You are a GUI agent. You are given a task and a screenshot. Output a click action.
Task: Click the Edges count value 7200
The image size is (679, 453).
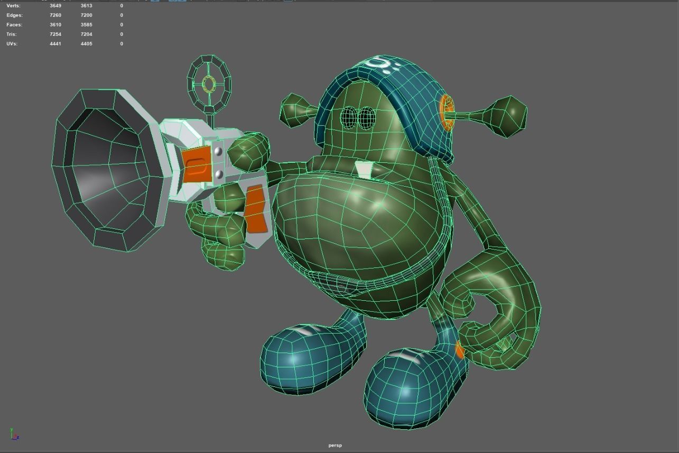tap(86, 15)
